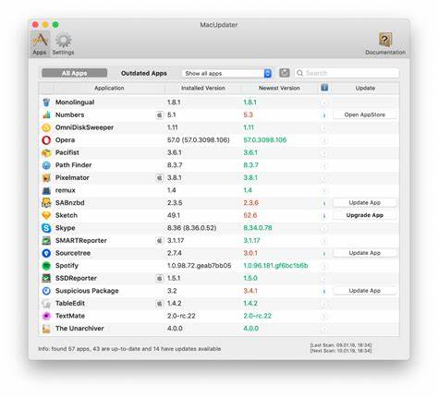Viewport: 438px width, 397px height.
Task: Click Open AppStore button for Numbers
Action: point(365,114)
